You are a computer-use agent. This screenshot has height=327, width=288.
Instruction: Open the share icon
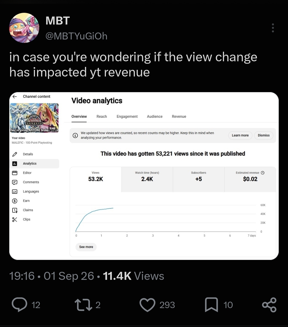pyautogui.click(x=269, y=305)
